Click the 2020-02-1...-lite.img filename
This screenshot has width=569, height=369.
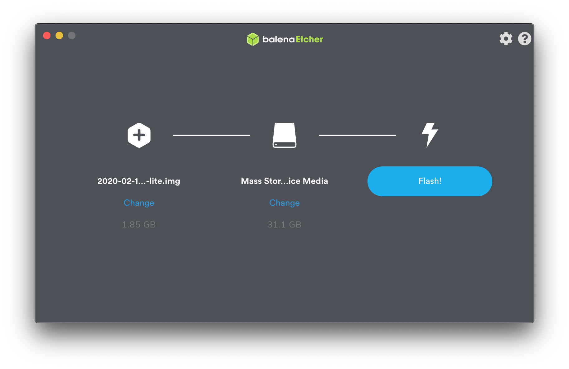pos(139,181)
